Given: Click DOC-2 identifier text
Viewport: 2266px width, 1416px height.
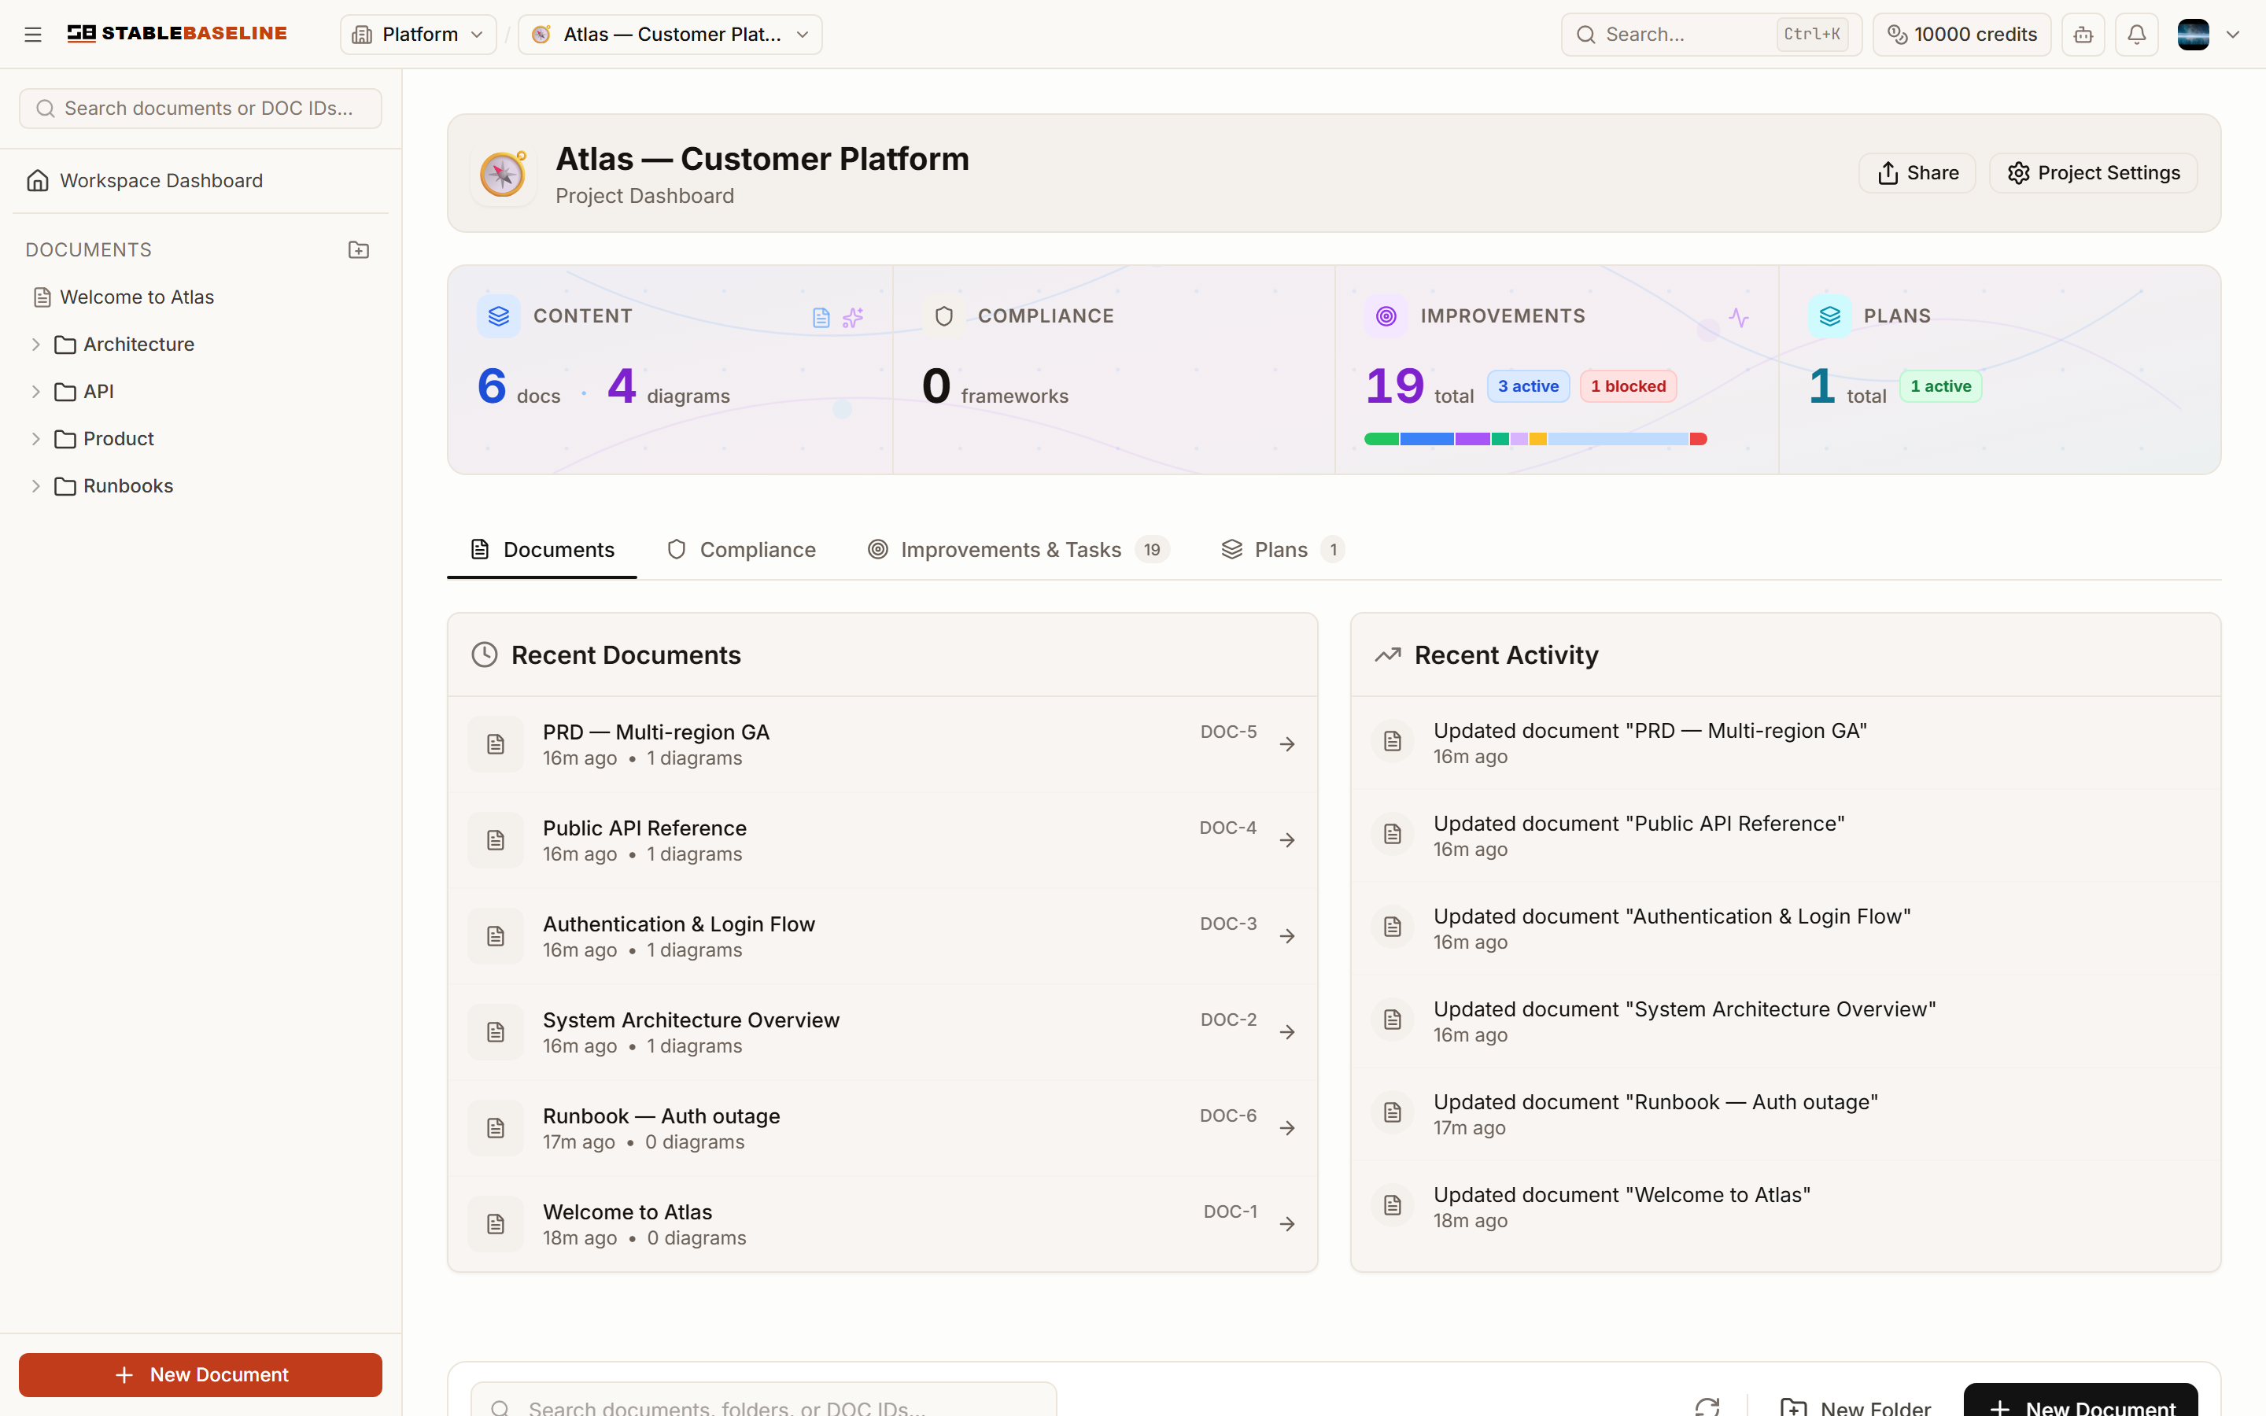Looking at the screenshot, I should pyautogui.click(x=1228, y=1019).
